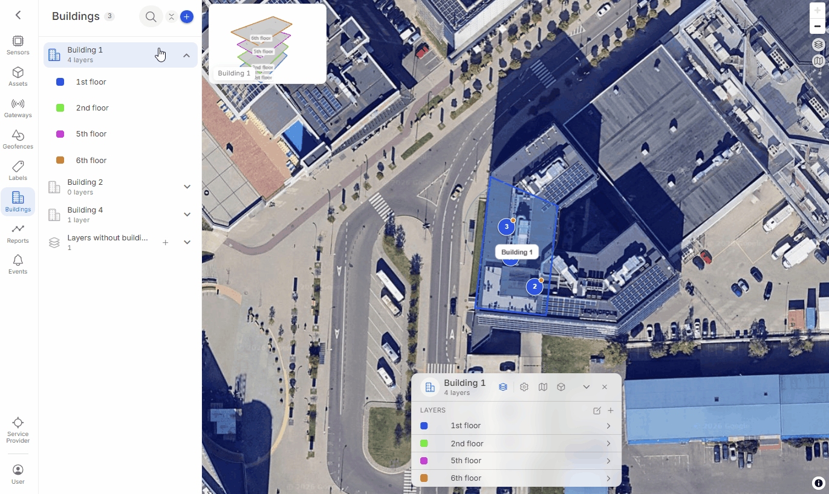Image resolution: width=829 pixels, height=494 pixels.
Task: Add a new building with plus button
Action: [x=187, y=17]
